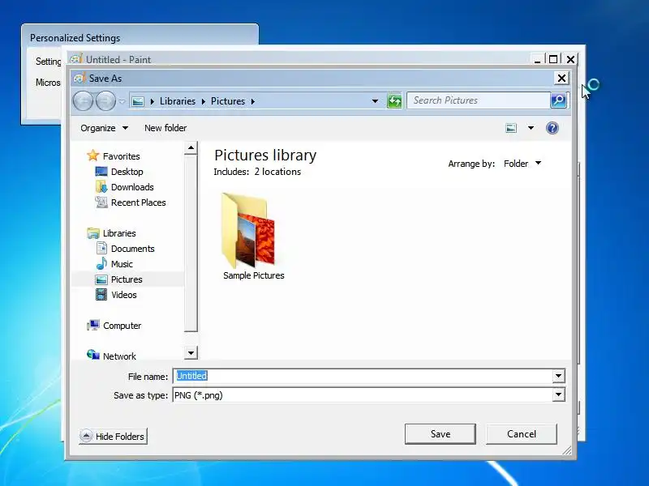
Task: Click the magnifier search icon
Action: [558, 100]
